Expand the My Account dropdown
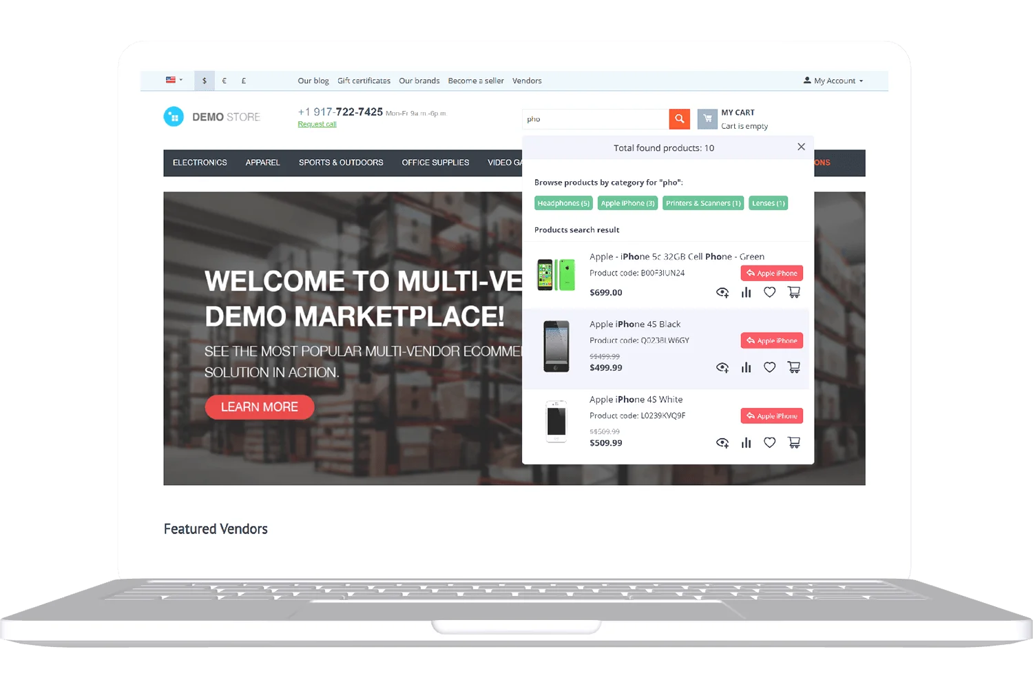The width and height of the screenshot is (1033, 689). [x=833, y=81]
